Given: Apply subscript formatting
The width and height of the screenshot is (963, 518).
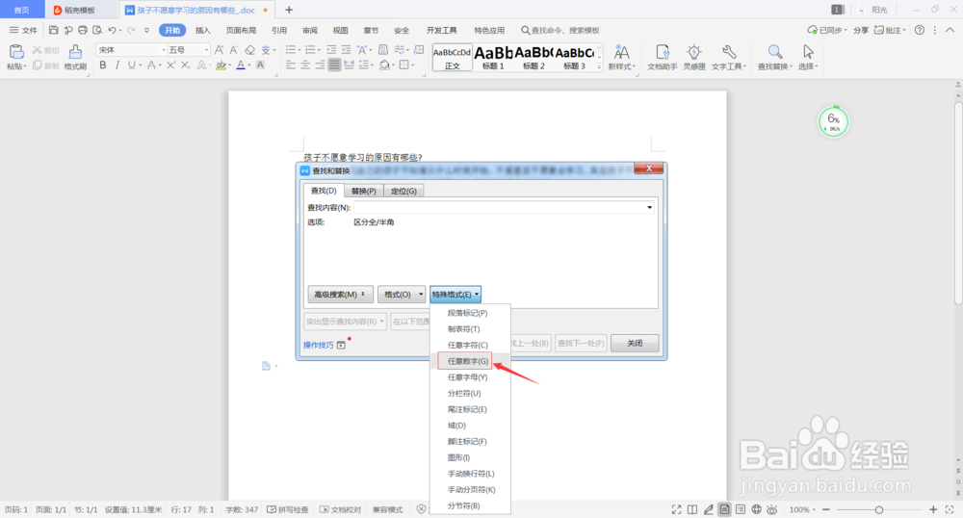Looking at the screenshot, I should (x=186, y=65).
